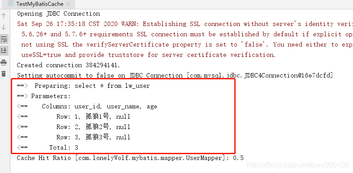Click the 'not using SSL the verifyServerCertificate' line
Image resolution: width=353 pixels, height=173 pixels.
pyautogui.click(x=187, y=45)
